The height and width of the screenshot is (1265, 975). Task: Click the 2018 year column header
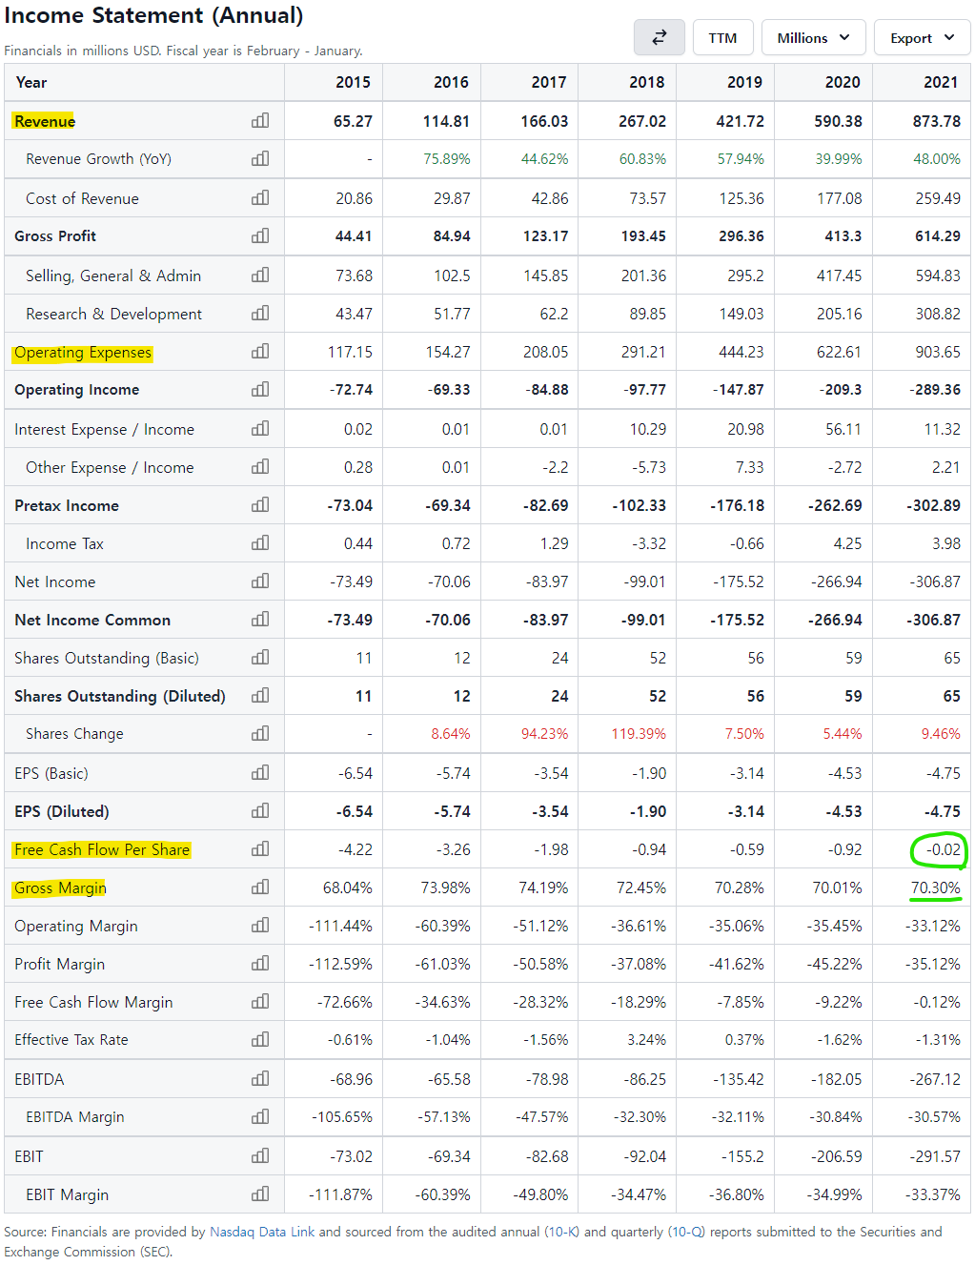(x=647, y=82)
